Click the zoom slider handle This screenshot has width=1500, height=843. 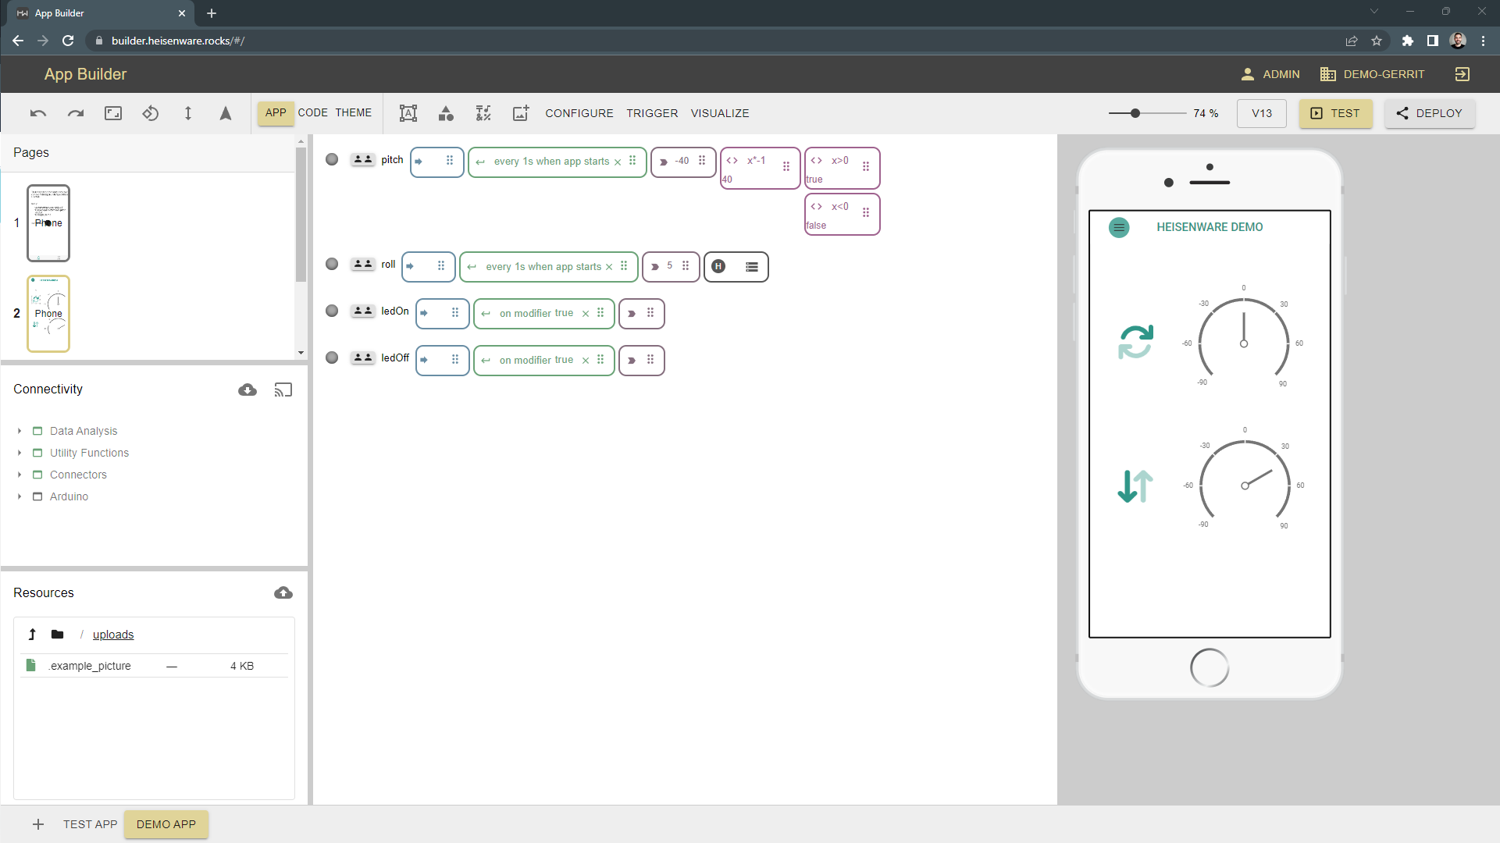tap(1135, 113)
